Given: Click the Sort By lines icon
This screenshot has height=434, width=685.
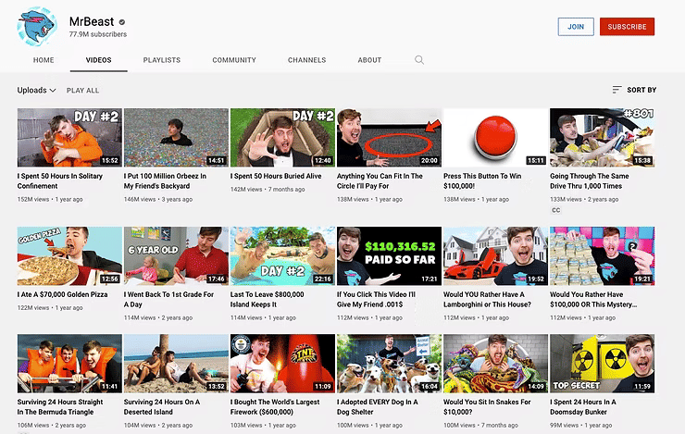Looking at the screenshot, I should [616, 90].
